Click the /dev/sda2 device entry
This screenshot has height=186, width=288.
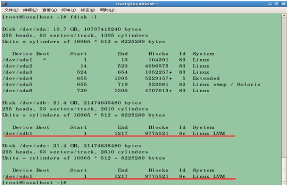[x=18, y=66]
